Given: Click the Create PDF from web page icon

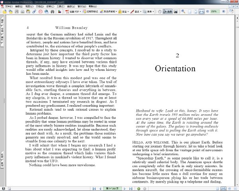Looking at the screenshot, I should 10,12.
